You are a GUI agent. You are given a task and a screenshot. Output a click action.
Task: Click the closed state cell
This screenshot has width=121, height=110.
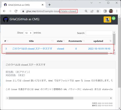60,49
